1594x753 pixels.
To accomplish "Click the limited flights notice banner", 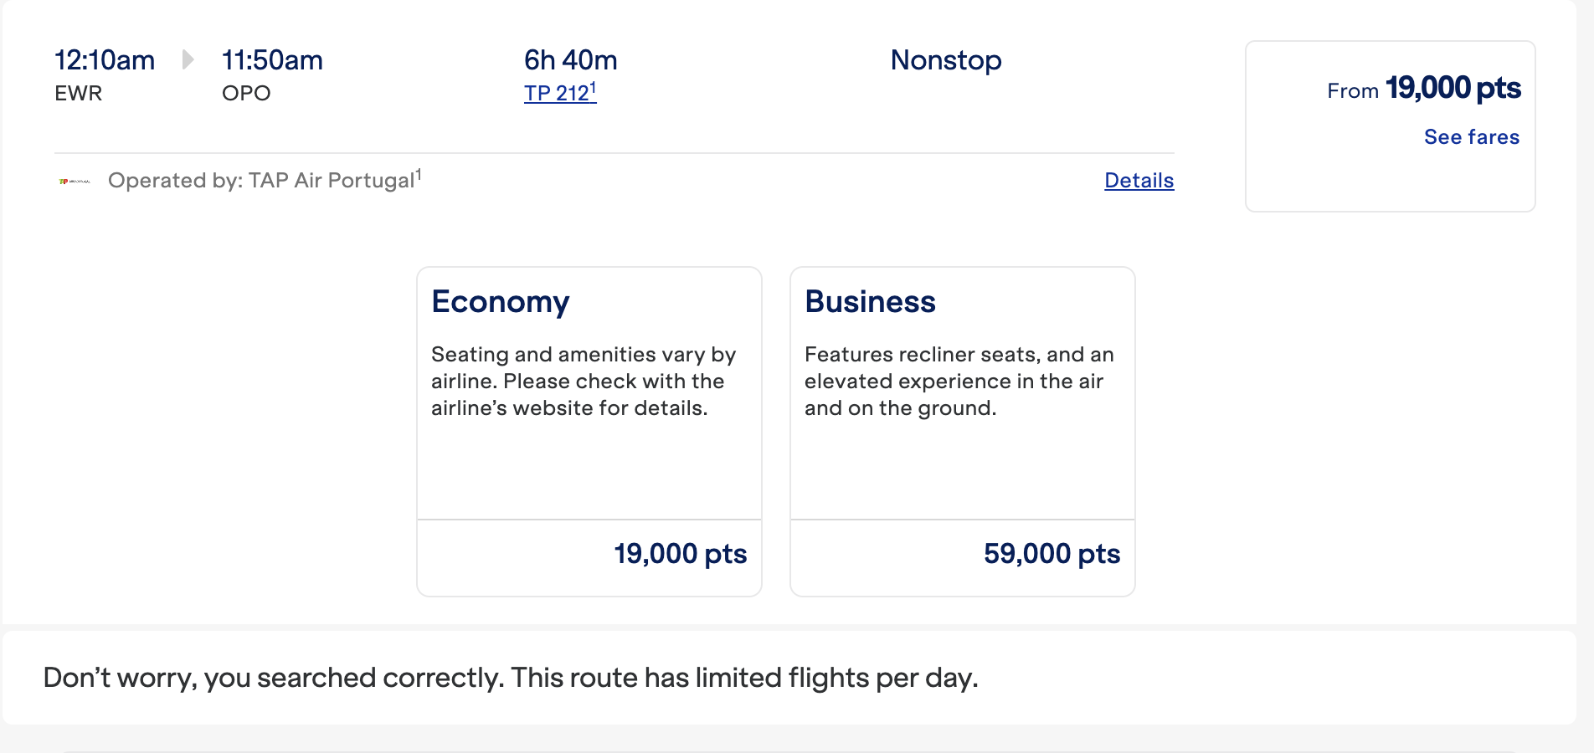I will [x=510, y=677].
